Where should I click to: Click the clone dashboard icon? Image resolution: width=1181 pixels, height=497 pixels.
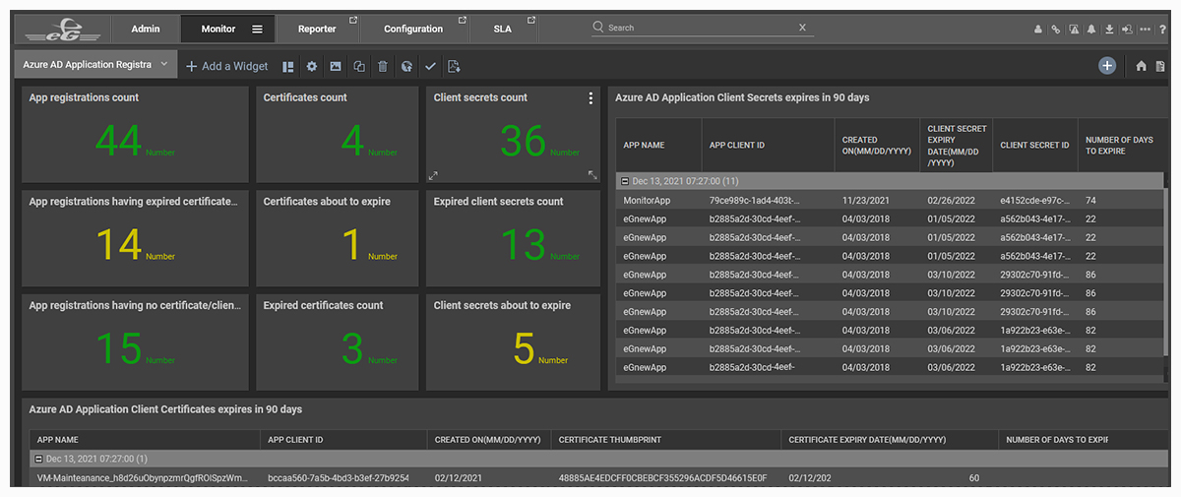pos(359,66)
